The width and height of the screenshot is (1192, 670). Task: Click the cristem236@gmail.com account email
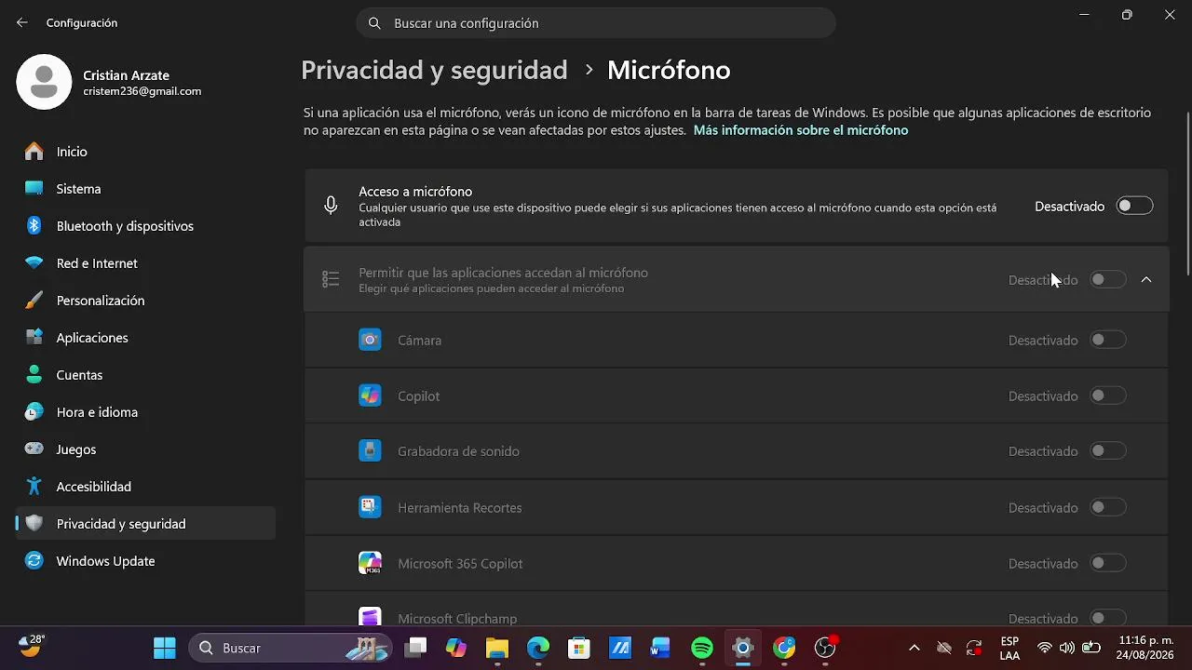pos(142,91)
